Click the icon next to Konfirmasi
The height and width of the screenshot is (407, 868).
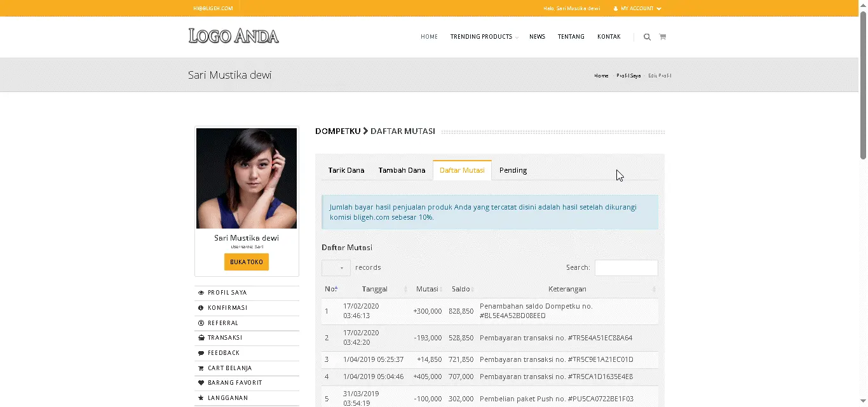(201, 308)
